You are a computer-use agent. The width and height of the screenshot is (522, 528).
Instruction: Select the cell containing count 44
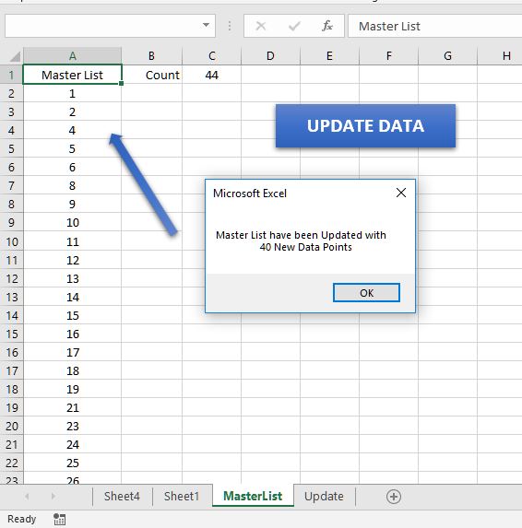point(211,75)
